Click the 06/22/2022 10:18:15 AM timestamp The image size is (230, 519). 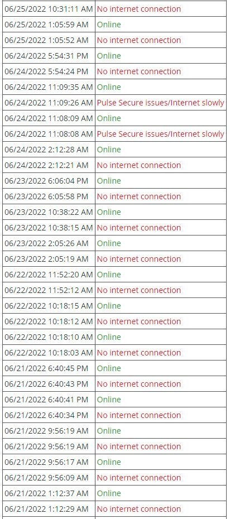49,306
